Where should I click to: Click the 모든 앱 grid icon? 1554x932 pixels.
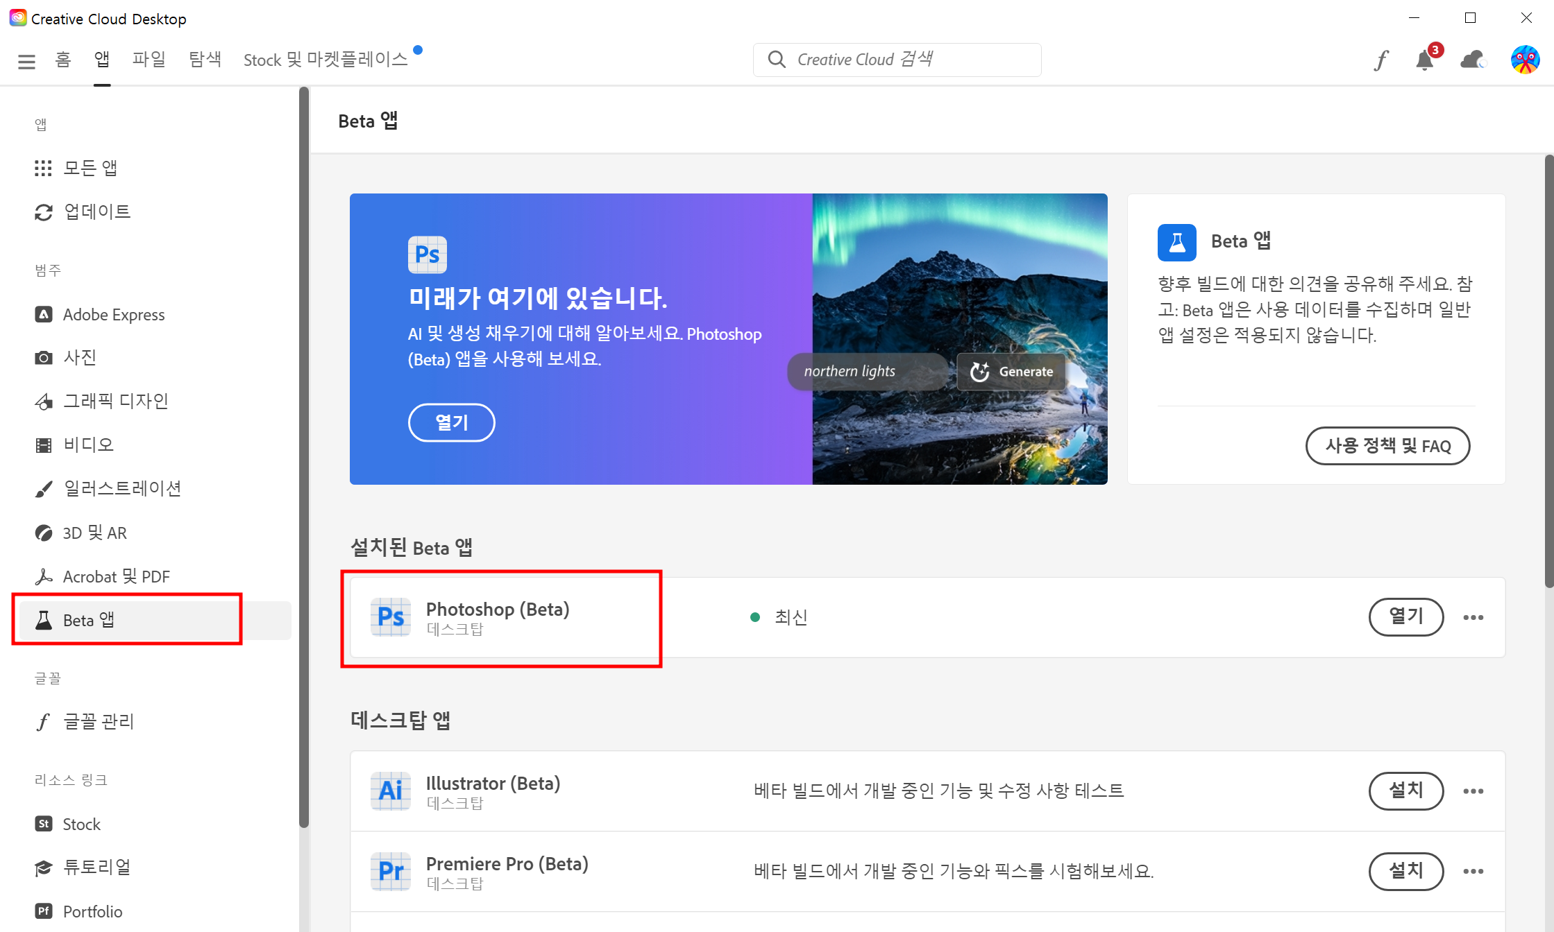click(43, 168)
